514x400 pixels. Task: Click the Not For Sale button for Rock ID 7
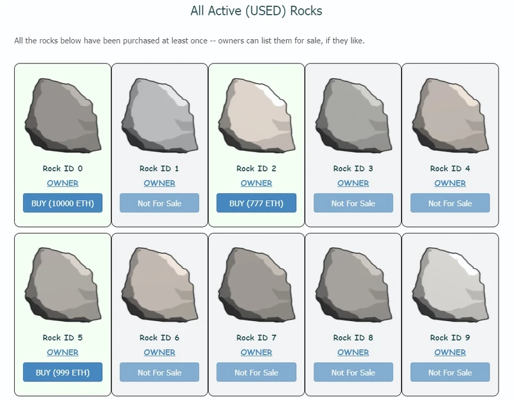point(256,372)
